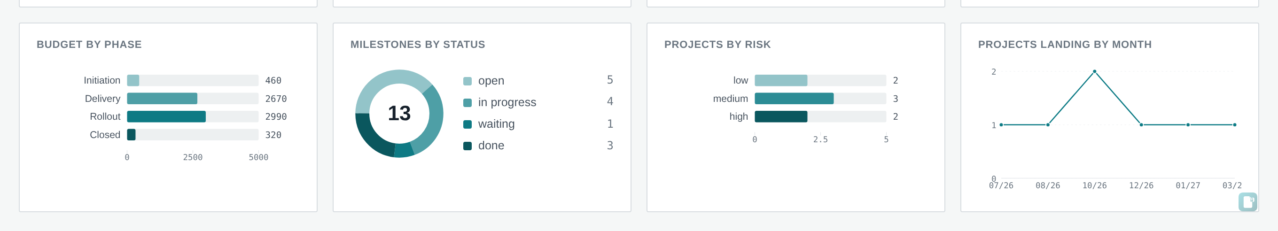Screen dimensions: 1278x231
Task: Open the floating locked-document icon
Action: [1248, 202]
